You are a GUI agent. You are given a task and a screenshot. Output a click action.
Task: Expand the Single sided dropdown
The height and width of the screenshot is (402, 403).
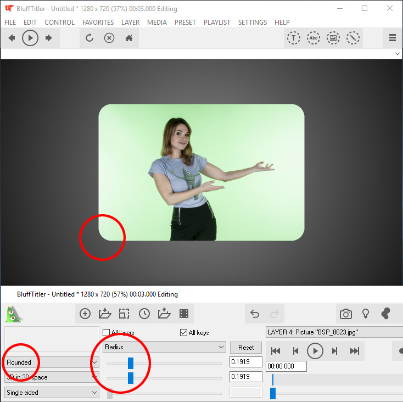tap(52, 393)
